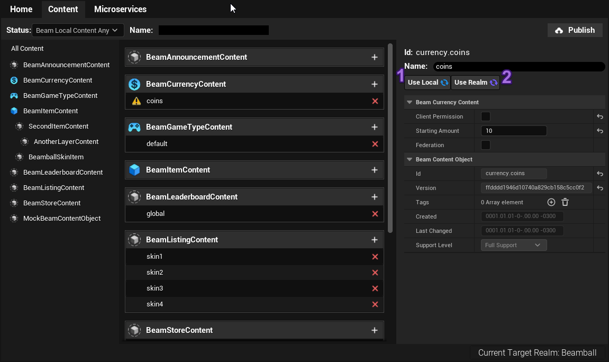Delete the coins currency entry
The width and height of the screenshot is (609, 362).
[375, 101]
